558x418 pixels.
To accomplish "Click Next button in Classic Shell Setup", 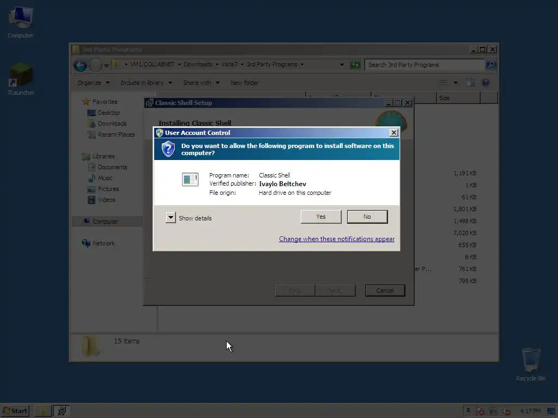I will click(x=335, y=291).
